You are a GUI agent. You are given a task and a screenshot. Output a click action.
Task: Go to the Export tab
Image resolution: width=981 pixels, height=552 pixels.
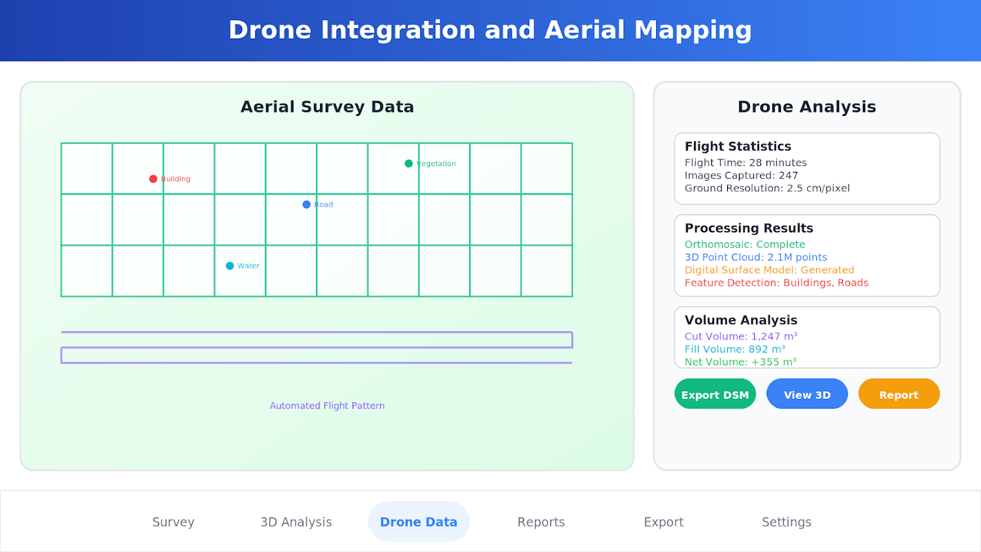click(664, 522)
